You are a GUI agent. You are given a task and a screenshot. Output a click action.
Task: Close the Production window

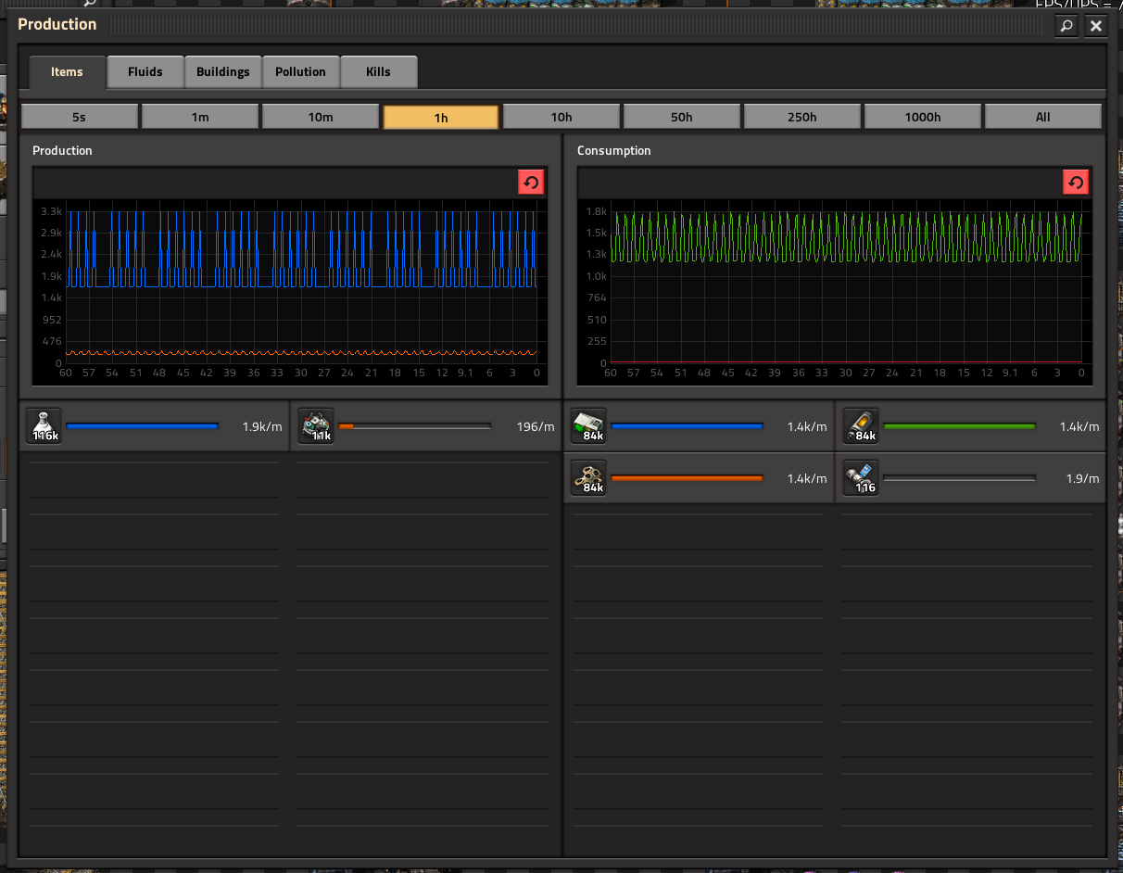point(1096,26)
